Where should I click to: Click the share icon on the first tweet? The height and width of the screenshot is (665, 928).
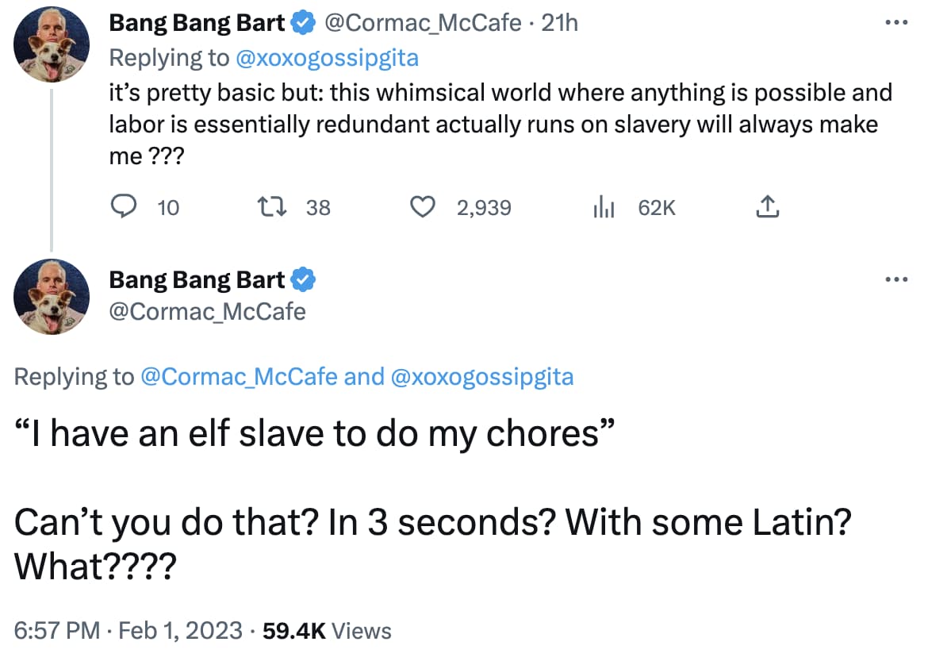(x=767, y=207)
